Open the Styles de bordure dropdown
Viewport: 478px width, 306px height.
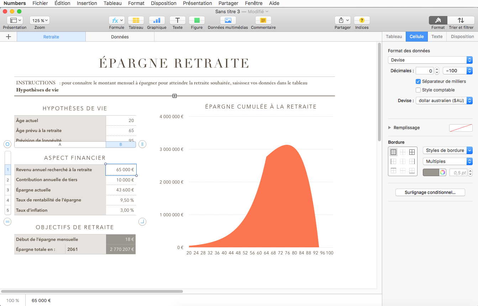tap(447, 151)
